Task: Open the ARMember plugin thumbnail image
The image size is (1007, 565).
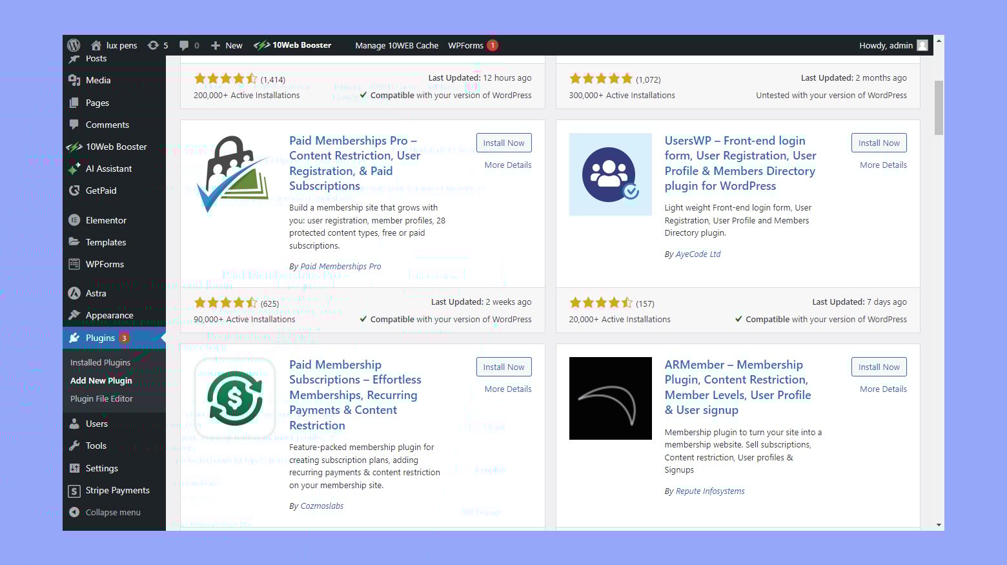Action: pyautogui.click(x=610, y=398)
